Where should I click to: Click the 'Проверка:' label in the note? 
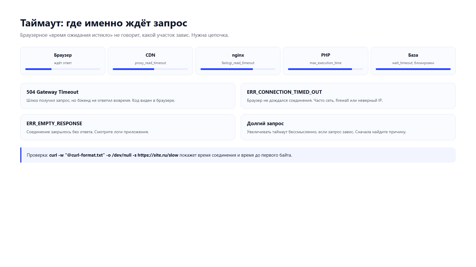pyautogui.click(x=37, y=155)
